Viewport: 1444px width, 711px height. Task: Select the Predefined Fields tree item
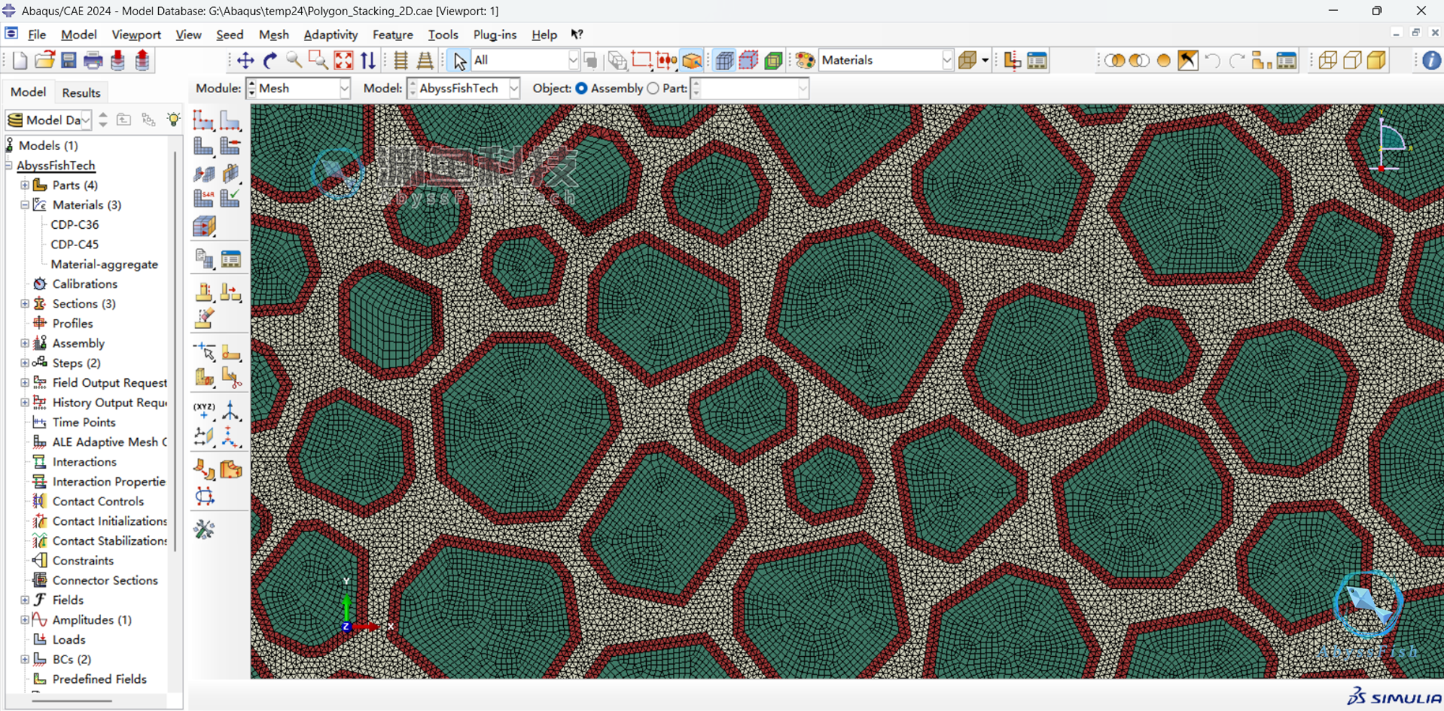(99, 679)
